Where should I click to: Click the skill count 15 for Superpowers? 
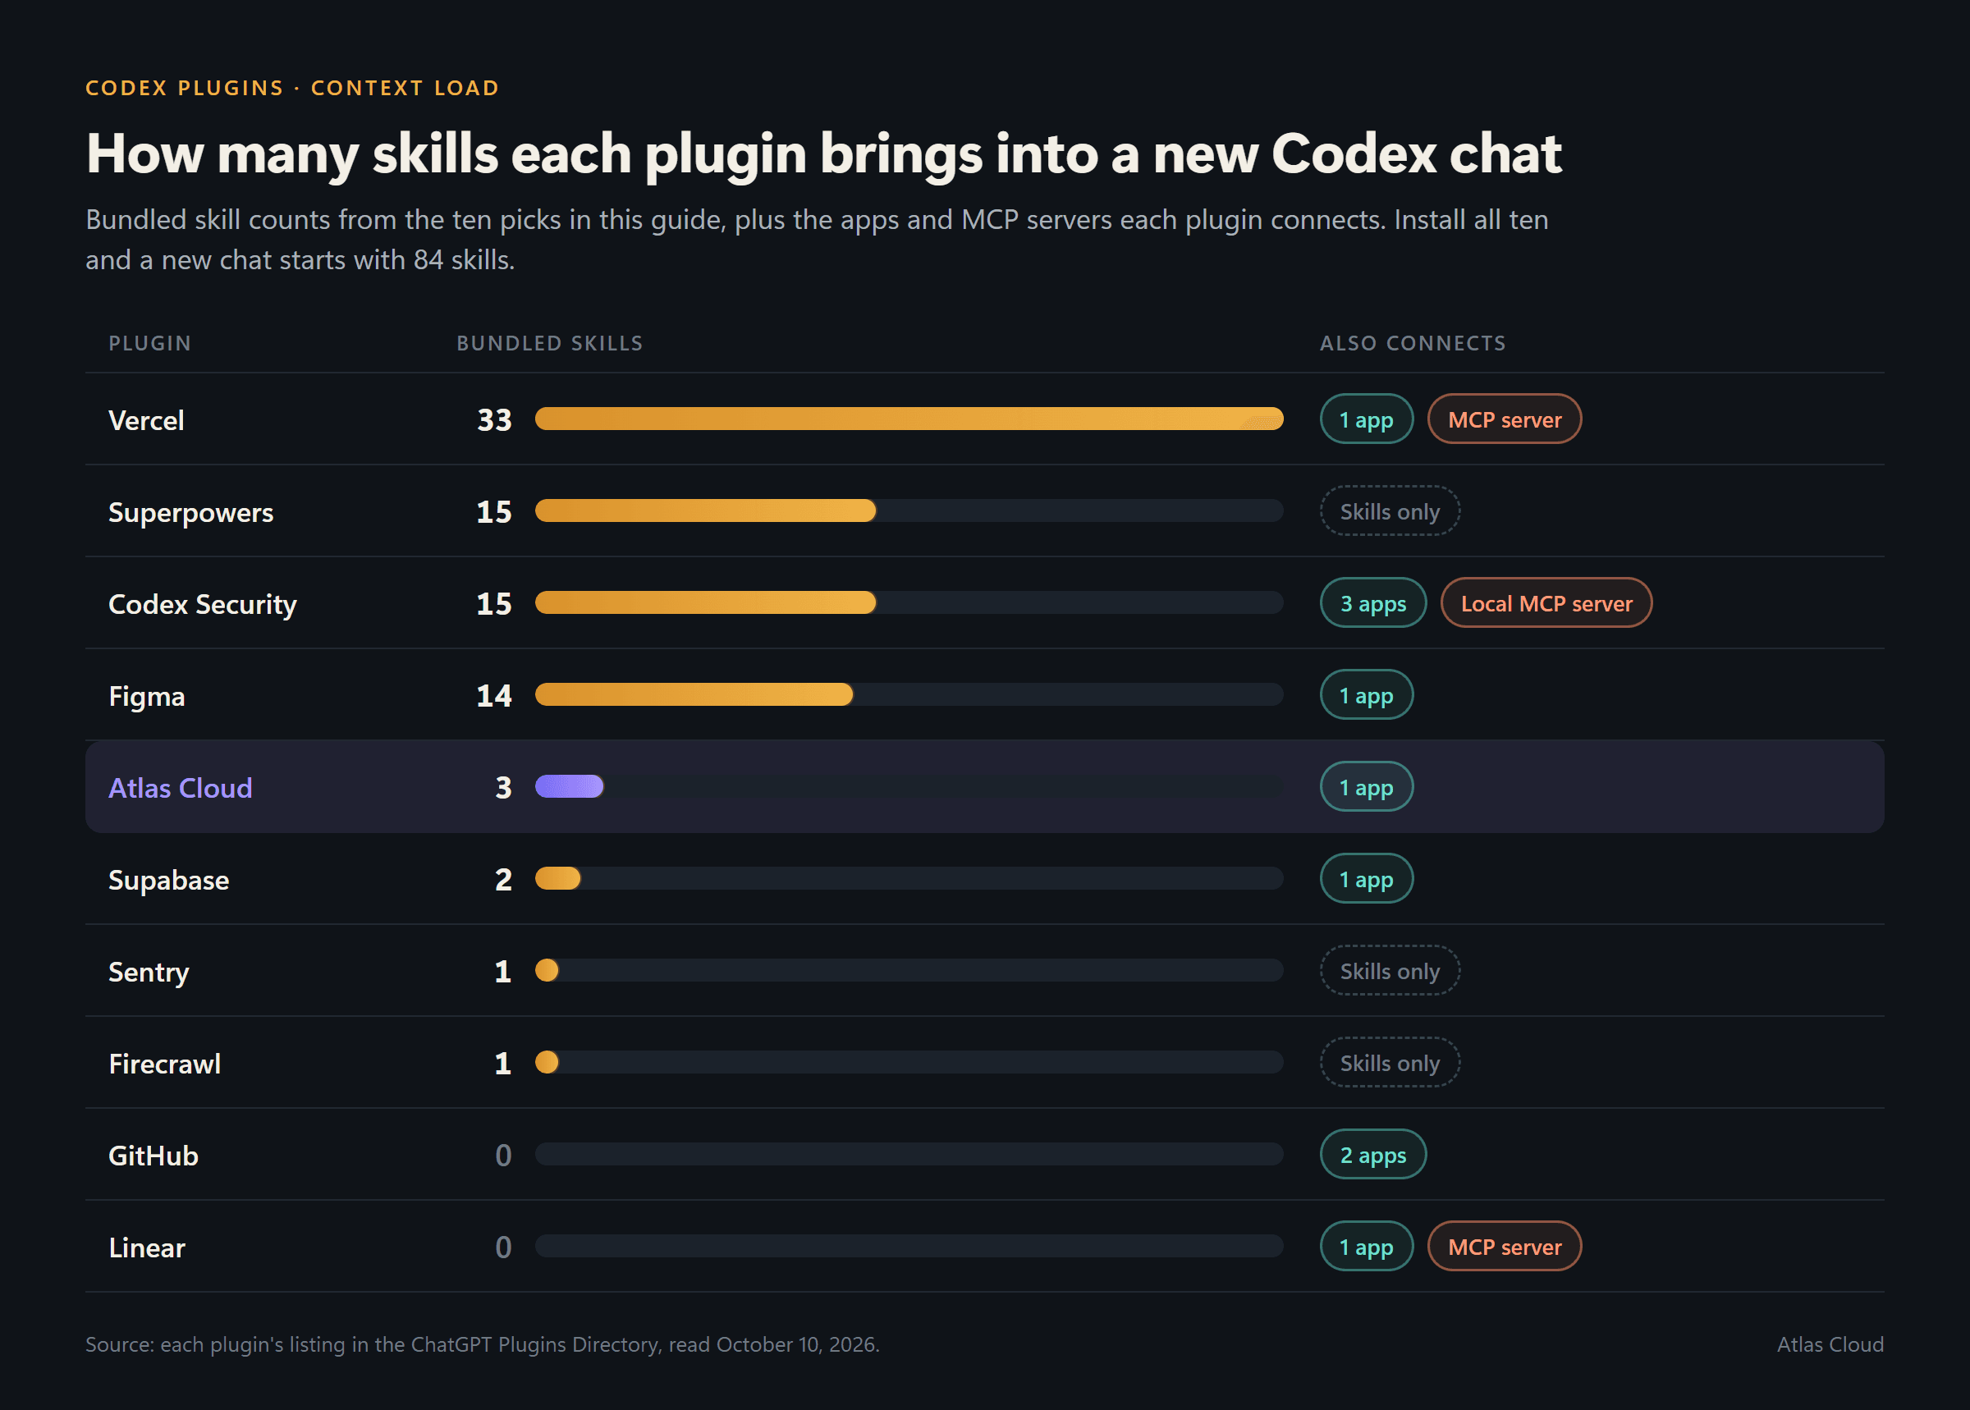pos(494,512)
